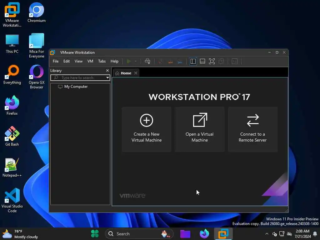Image resolution: width=320 pixels, height=240 pixels.
Task: Open the Tabs menu
Action: 102,61
